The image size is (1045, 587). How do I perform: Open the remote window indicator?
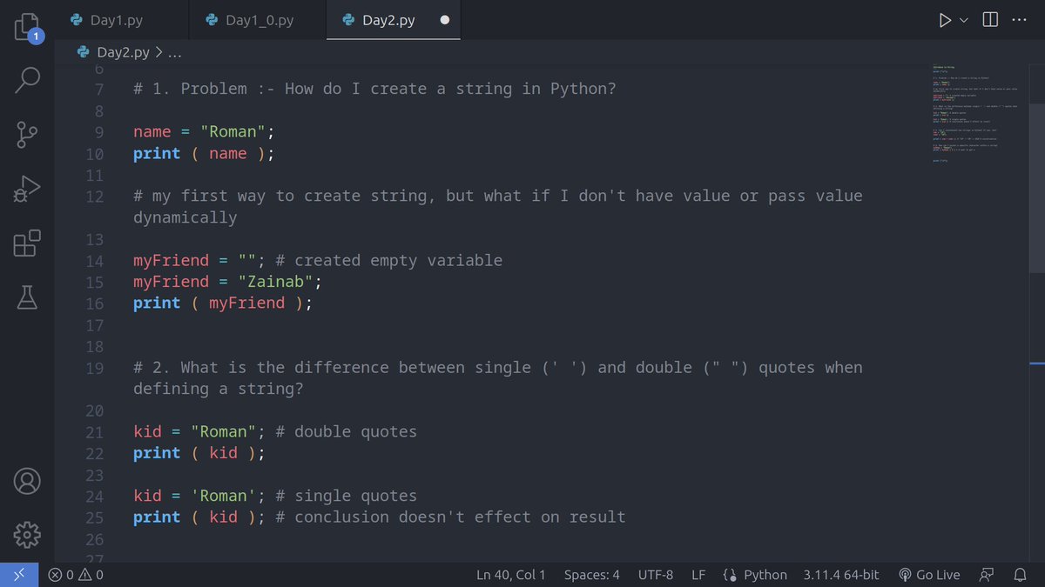point(19,575)
